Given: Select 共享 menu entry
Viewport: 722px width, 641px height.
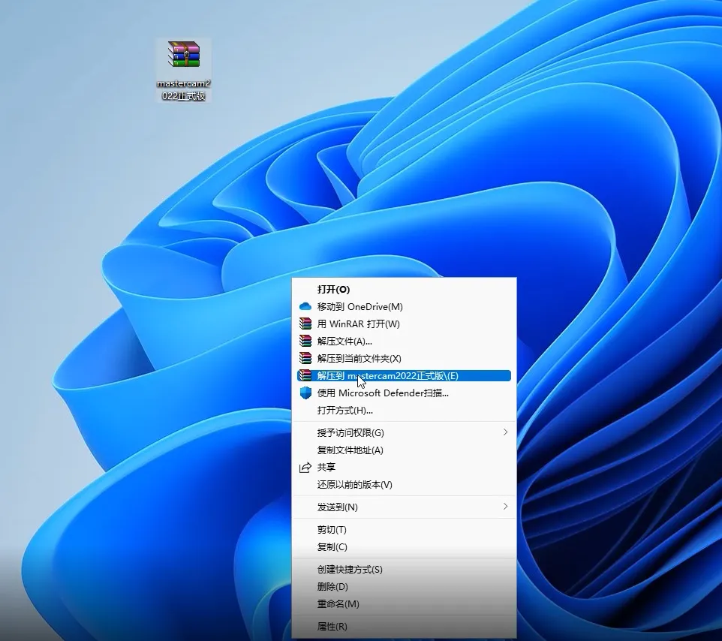Looking at the screenshot, I should pyautogui.click(x=404, y=468).
